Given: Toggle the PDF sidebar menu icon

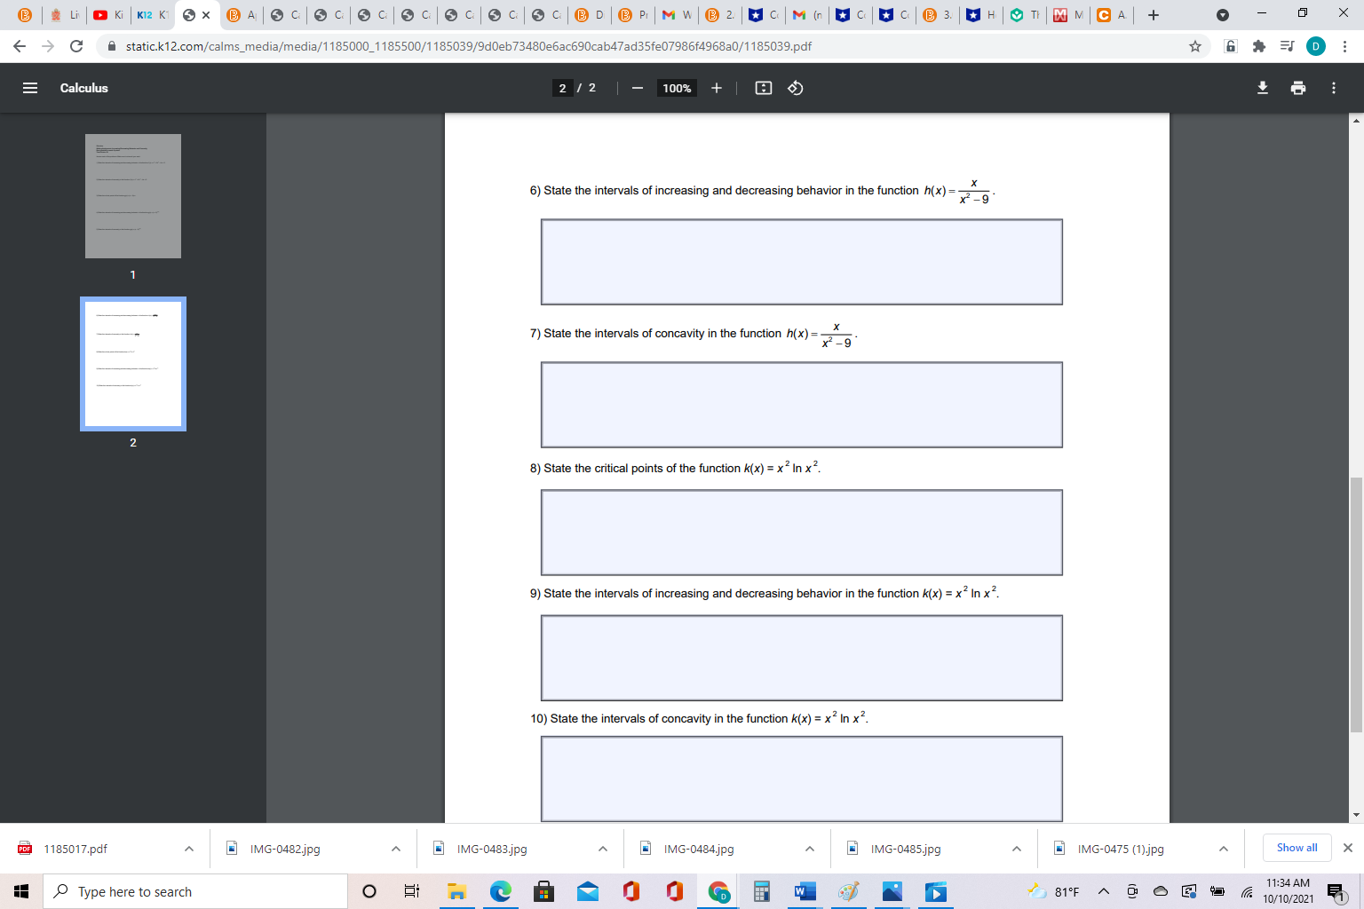Looking at the screenshot, I should click(30, 88).
